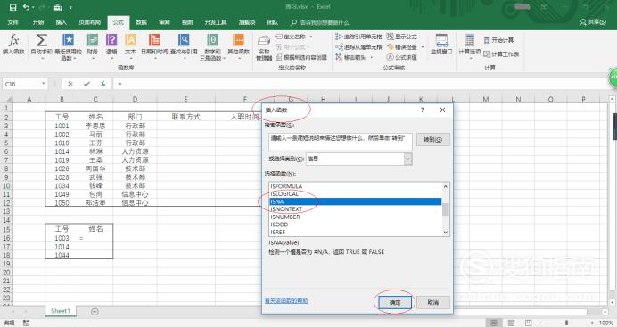This screenshot has height=327, width=617.
Task: Click the zoom slider in status bar
Action: pyautogui.click(x=567, y=323)
